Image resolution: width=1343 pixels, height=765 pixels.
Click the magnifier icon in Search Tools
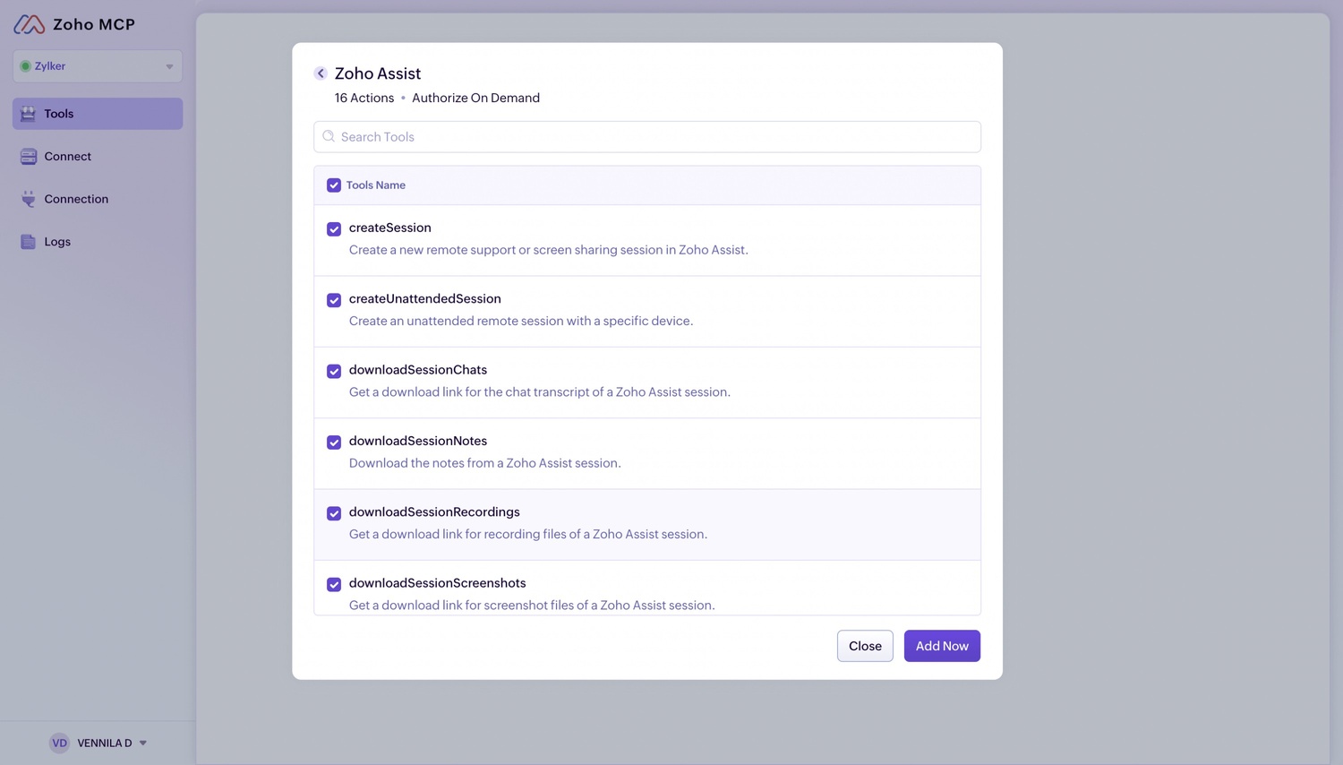pyautogui.click(x=329, y=137)
